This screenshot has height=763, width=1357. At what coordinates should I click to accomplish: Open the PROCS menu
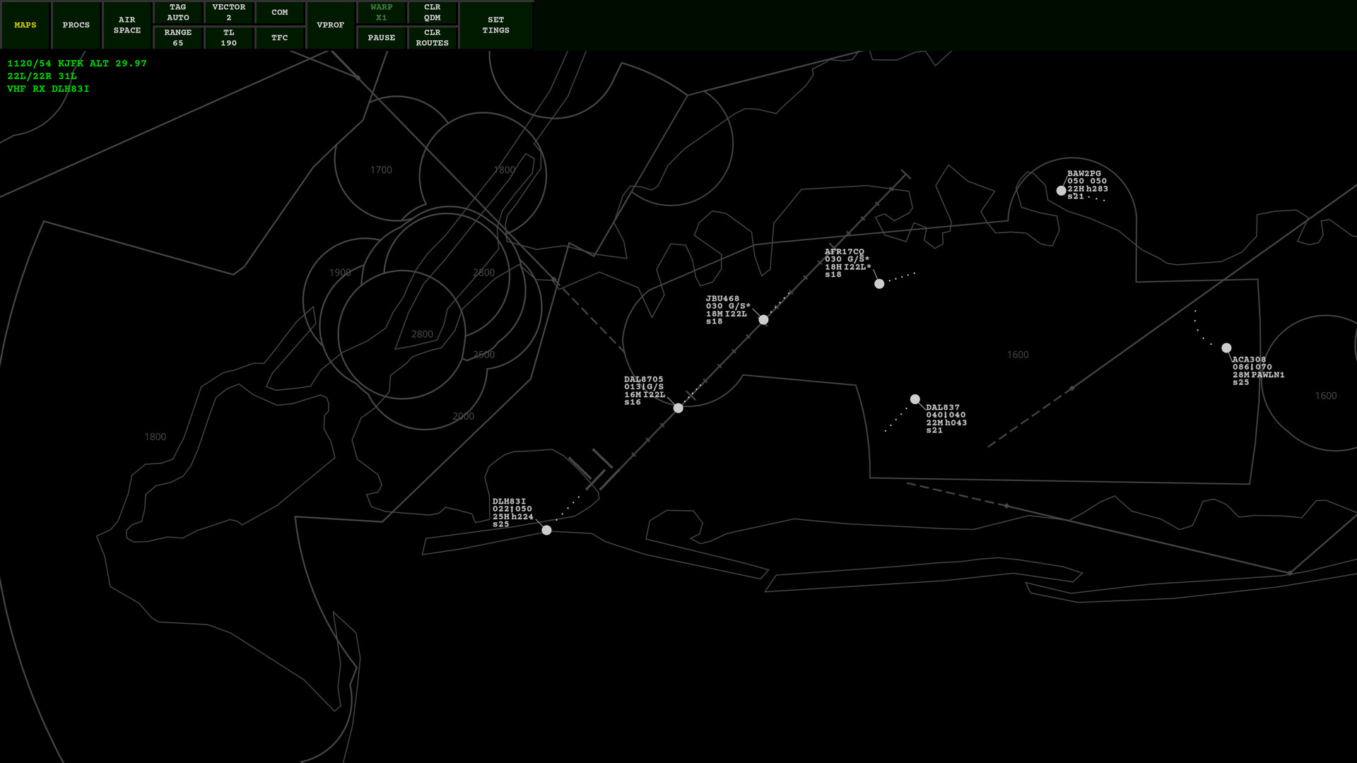76,25
